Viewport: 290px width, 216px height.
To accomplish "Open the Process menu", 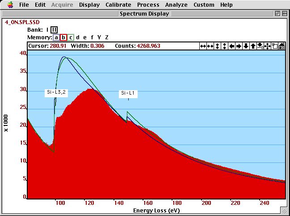I will tap(148, 5).
